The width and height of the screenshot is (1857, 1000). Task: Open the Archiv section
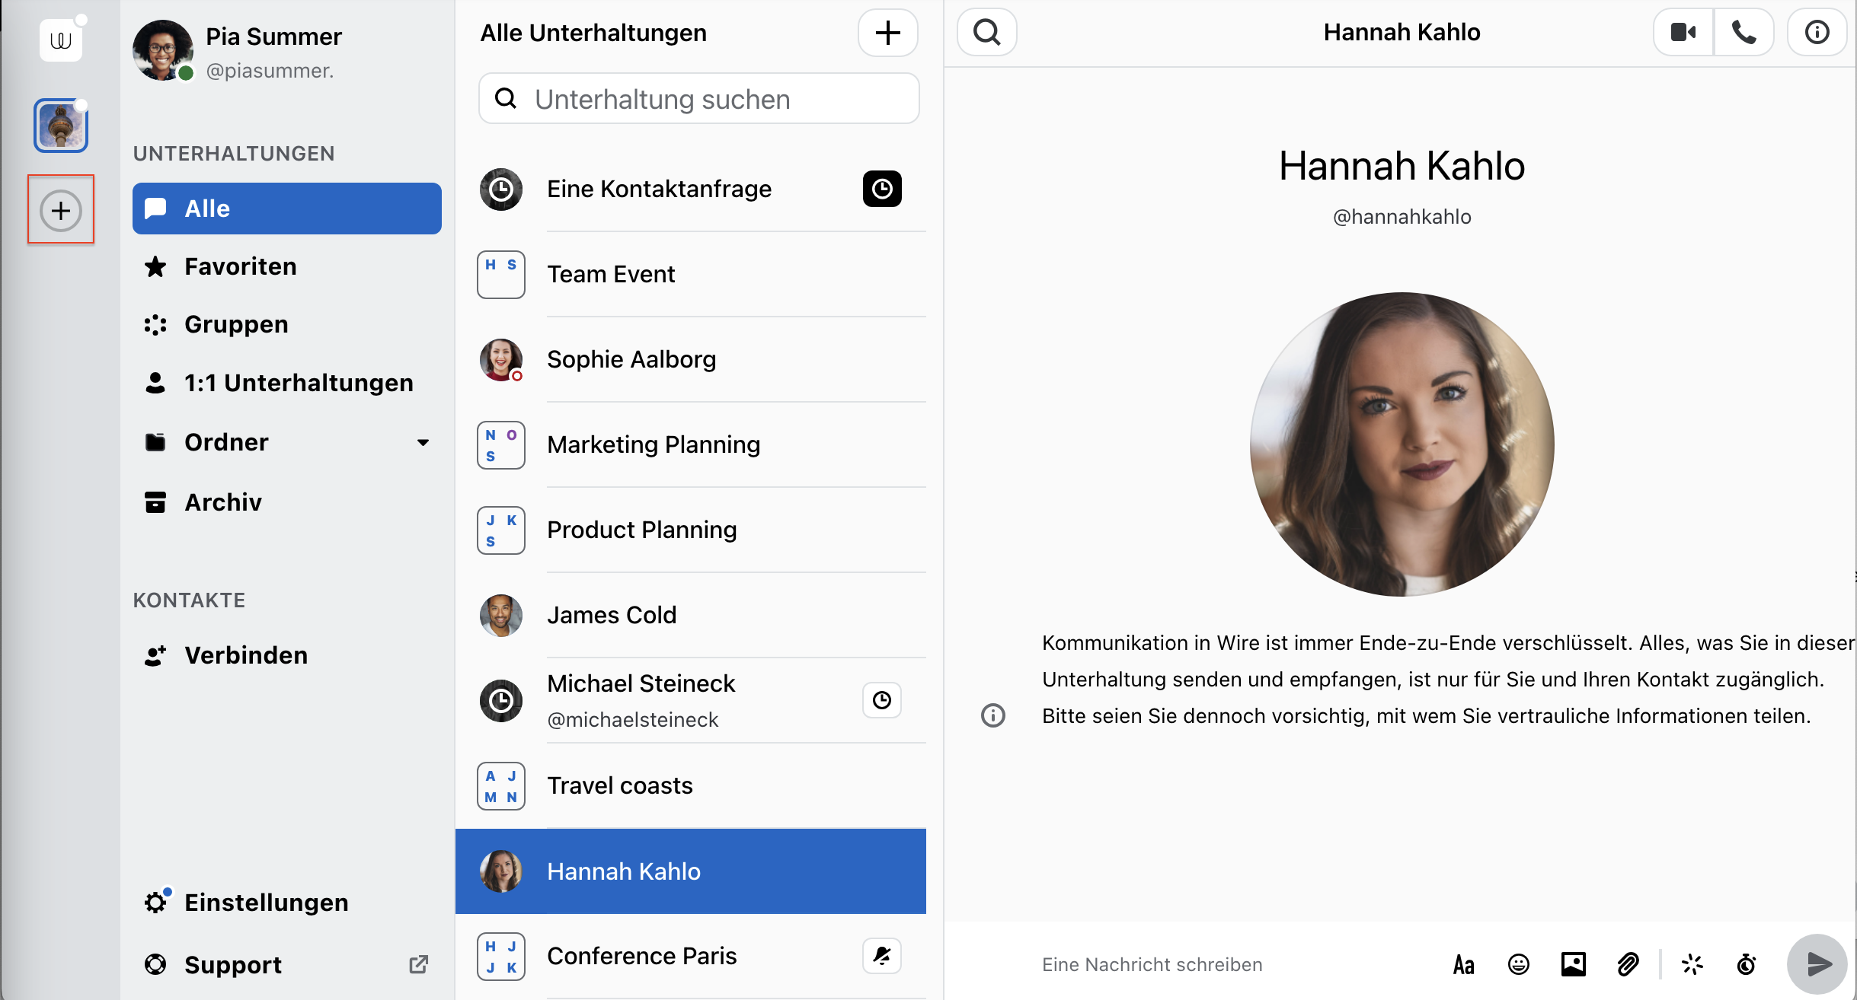pyautogui.click(x=287, y=502)
